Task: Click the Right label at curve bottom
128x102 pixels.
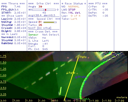Action: (x=85, y=99)
